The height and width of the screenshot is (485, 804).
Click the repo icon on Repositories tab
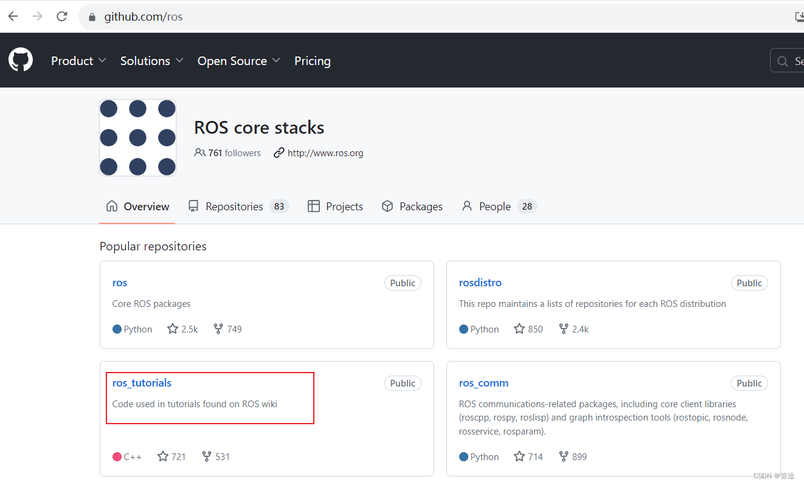(x=193, y=206)
